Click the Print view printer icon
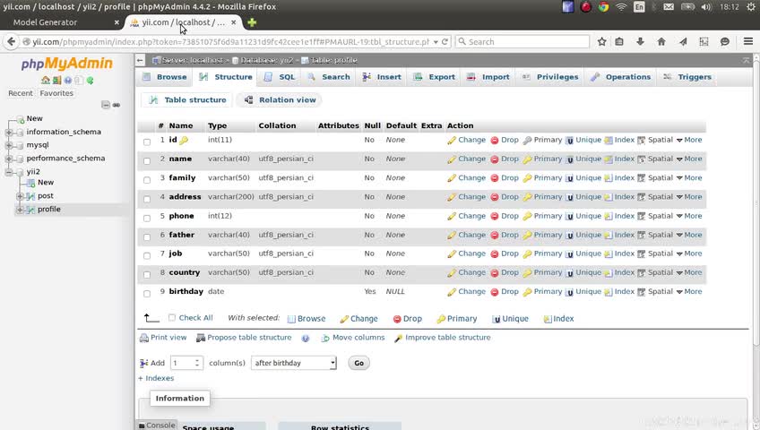Screen dimensions: 760x430 point(144,338)
